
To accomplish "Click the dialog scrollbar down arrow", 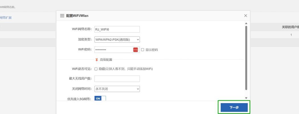I will click(246, 98).
